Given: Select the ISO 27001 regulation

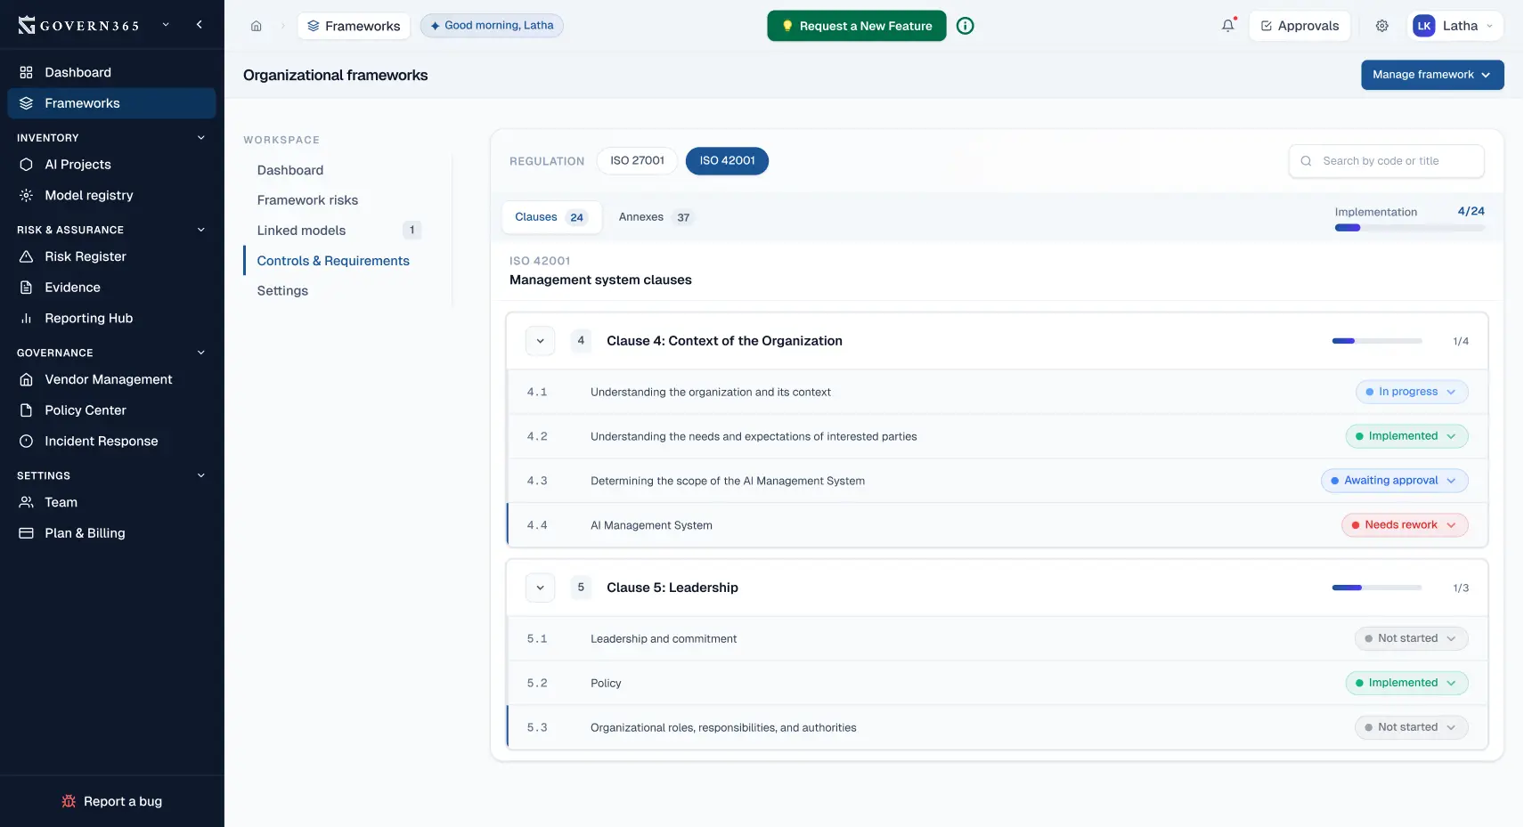Looking at the screenshot, I should [637, 161].
